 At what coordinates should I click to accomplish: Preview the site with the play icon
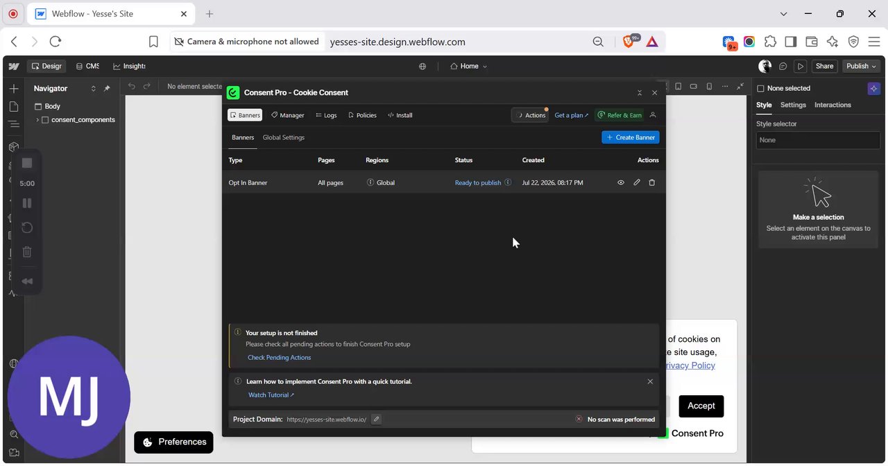pyautogui.click(x=801, y=66)
